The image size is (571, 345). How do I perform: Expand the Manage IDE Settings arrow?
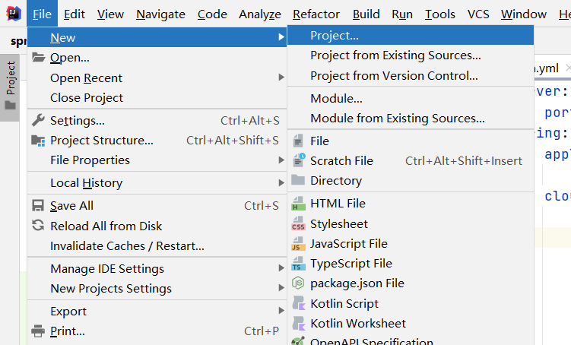[x=281, y=268]
